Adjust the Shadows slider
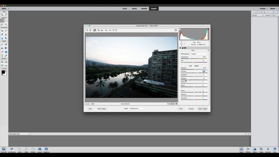 pos(187,80)
